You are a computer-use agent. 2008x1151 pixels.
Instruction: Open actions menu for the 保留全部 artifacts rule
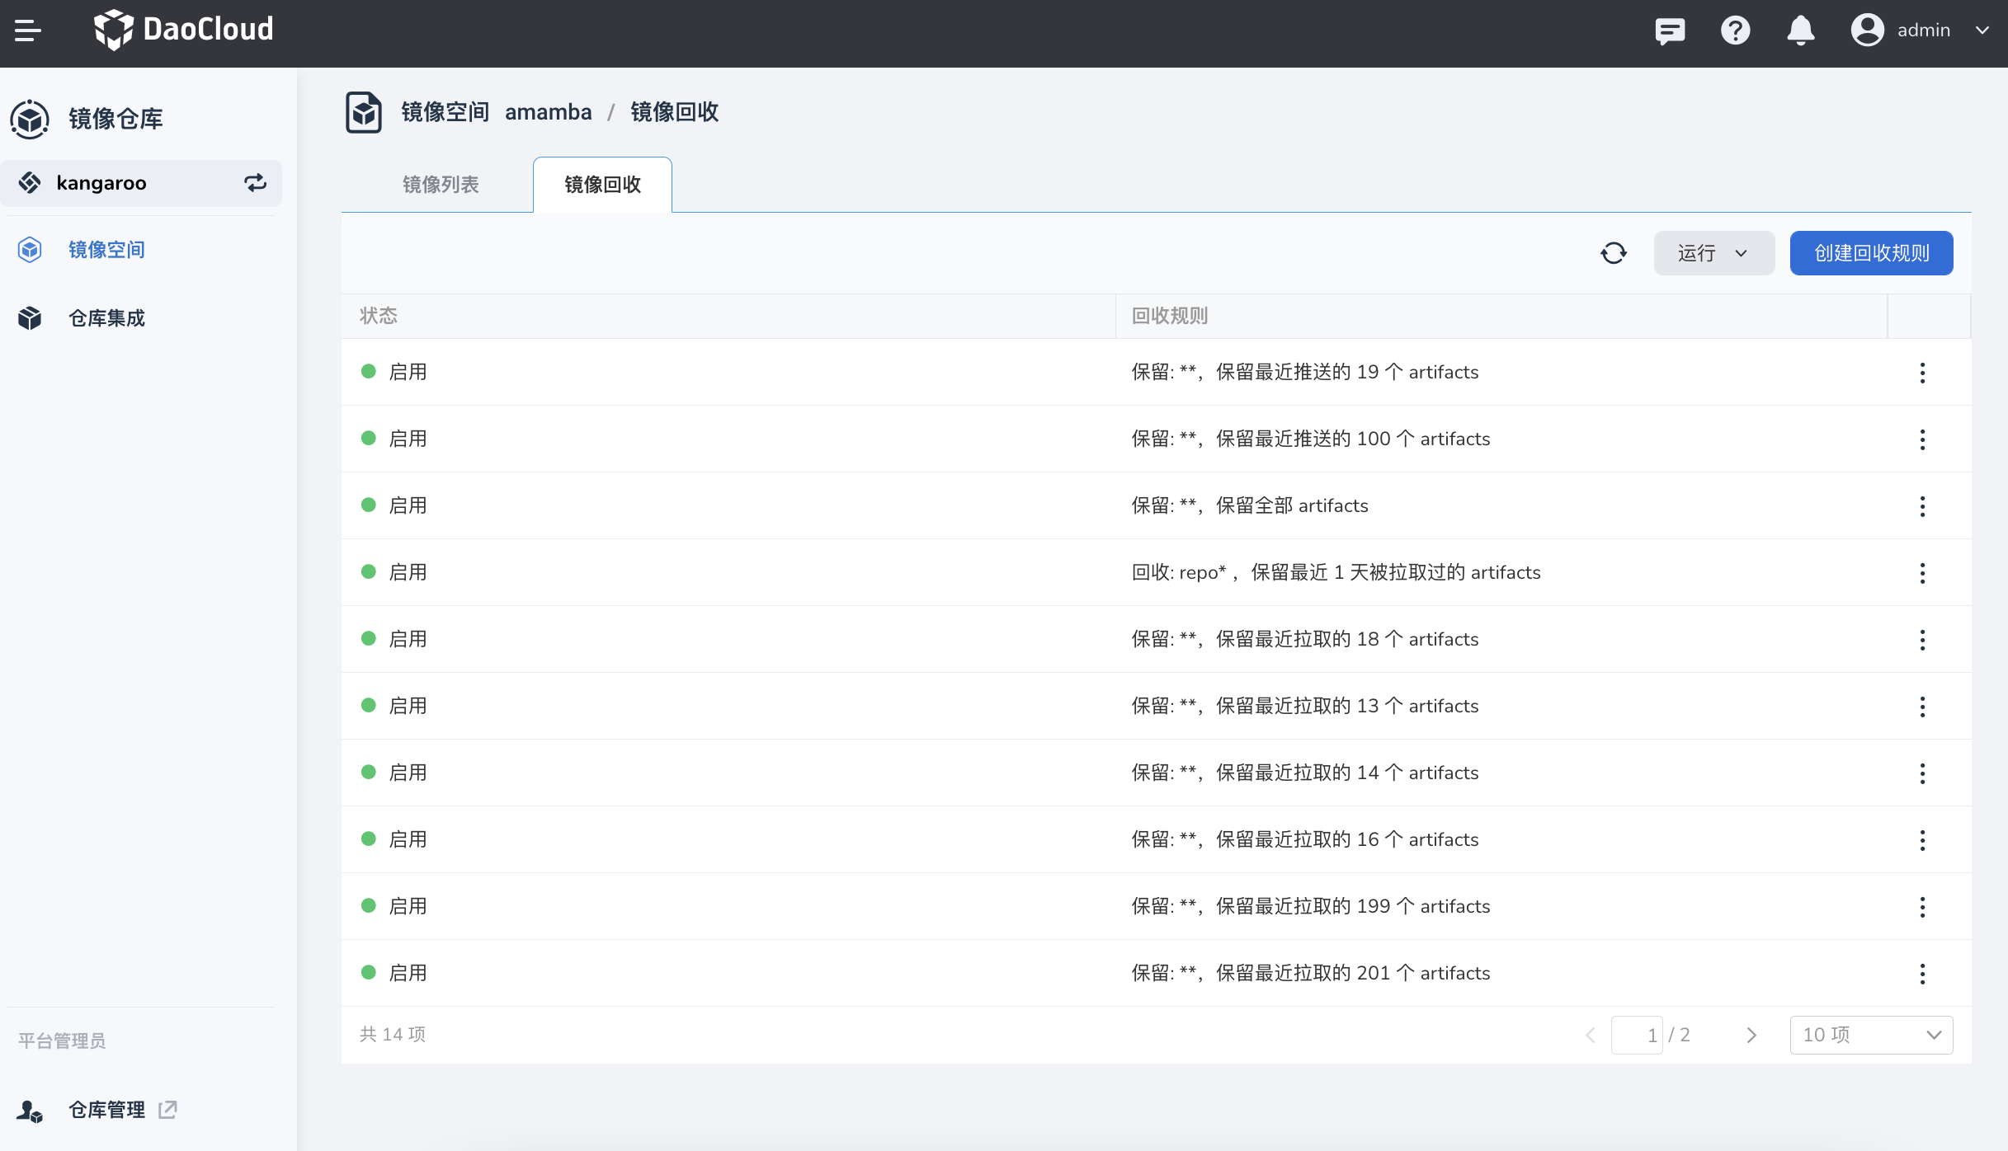click(x=1922, y=506)
